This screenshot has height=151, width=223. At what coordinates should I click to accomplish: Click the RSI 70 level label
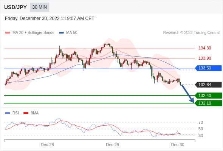[201, 122]
